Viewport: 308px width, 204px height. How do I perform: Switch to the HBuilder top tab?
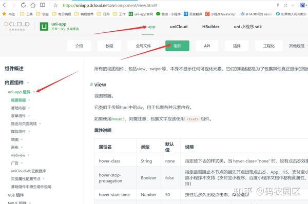tap(210, 27)
